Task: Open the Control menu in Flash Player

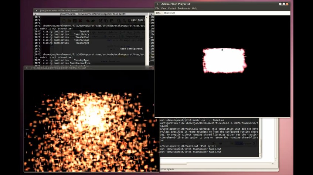Action: point(172,8)
